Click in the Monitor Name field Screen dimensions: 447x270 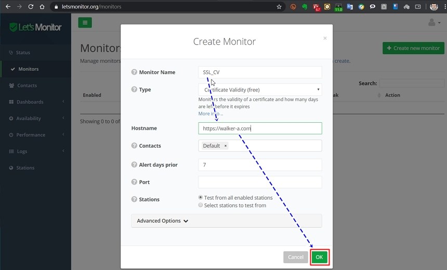(260, 72)
